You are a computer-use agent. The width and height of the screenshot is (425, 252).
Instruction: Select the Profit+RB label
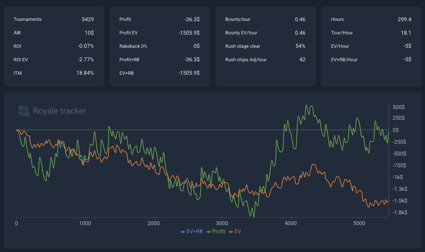(129, 59)
